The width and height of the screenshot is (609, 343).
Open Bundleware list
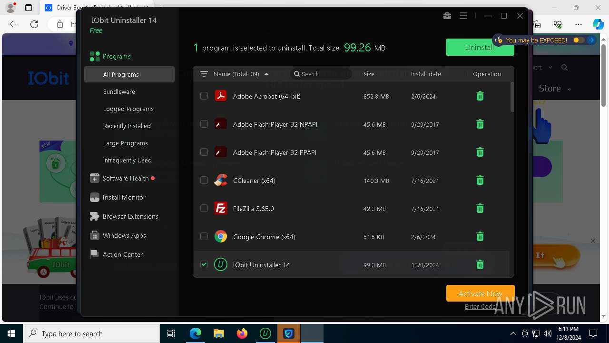pos(119,91)
